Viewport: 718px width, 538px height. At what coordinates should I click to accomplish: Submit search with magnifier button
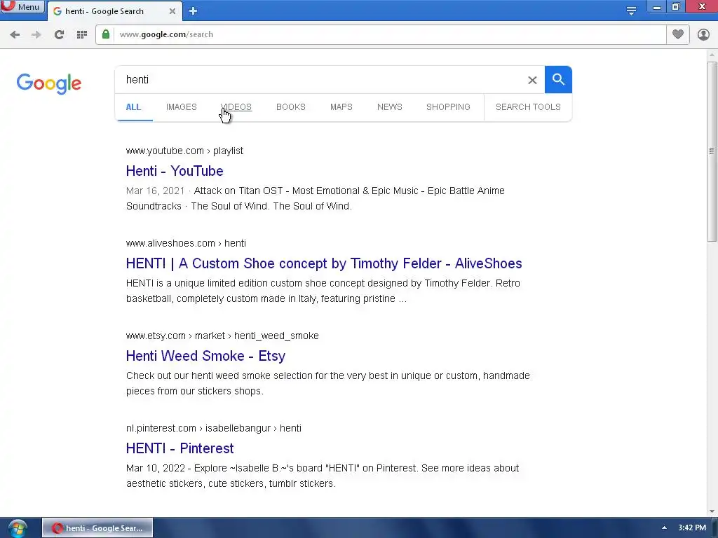click(558, 80)
